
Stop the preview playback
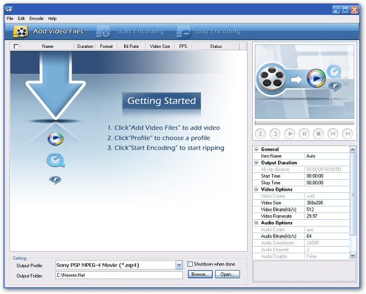click(319, 134)
